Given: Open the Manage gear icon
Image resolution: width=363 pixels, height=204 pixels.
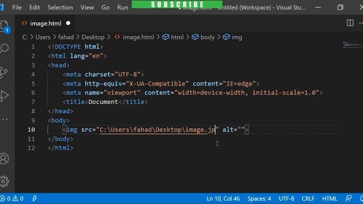Looking at the screenshot, I should 4,181.
